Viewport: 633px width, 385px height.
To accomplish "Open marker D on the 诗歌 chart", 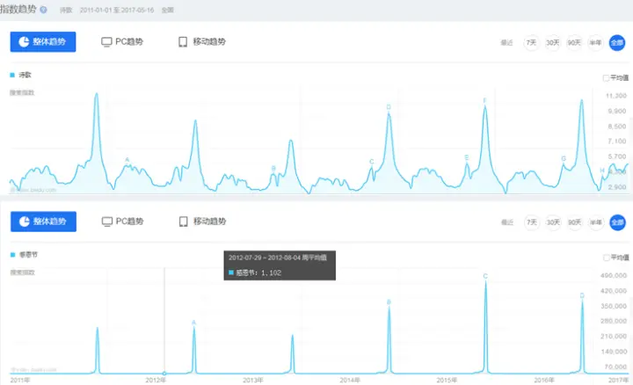I will (x=389, y=107).
